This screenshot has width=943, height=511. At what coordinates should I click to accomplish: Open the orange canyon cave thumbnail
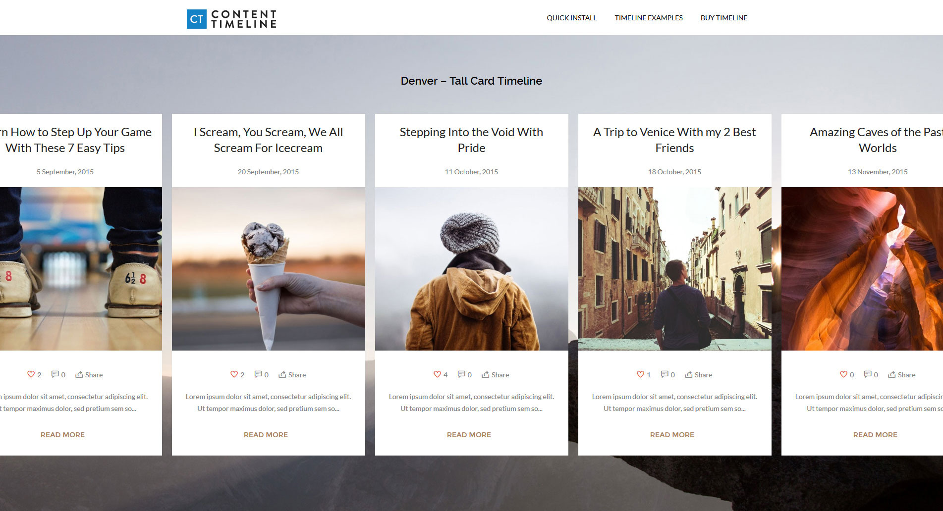862,269
